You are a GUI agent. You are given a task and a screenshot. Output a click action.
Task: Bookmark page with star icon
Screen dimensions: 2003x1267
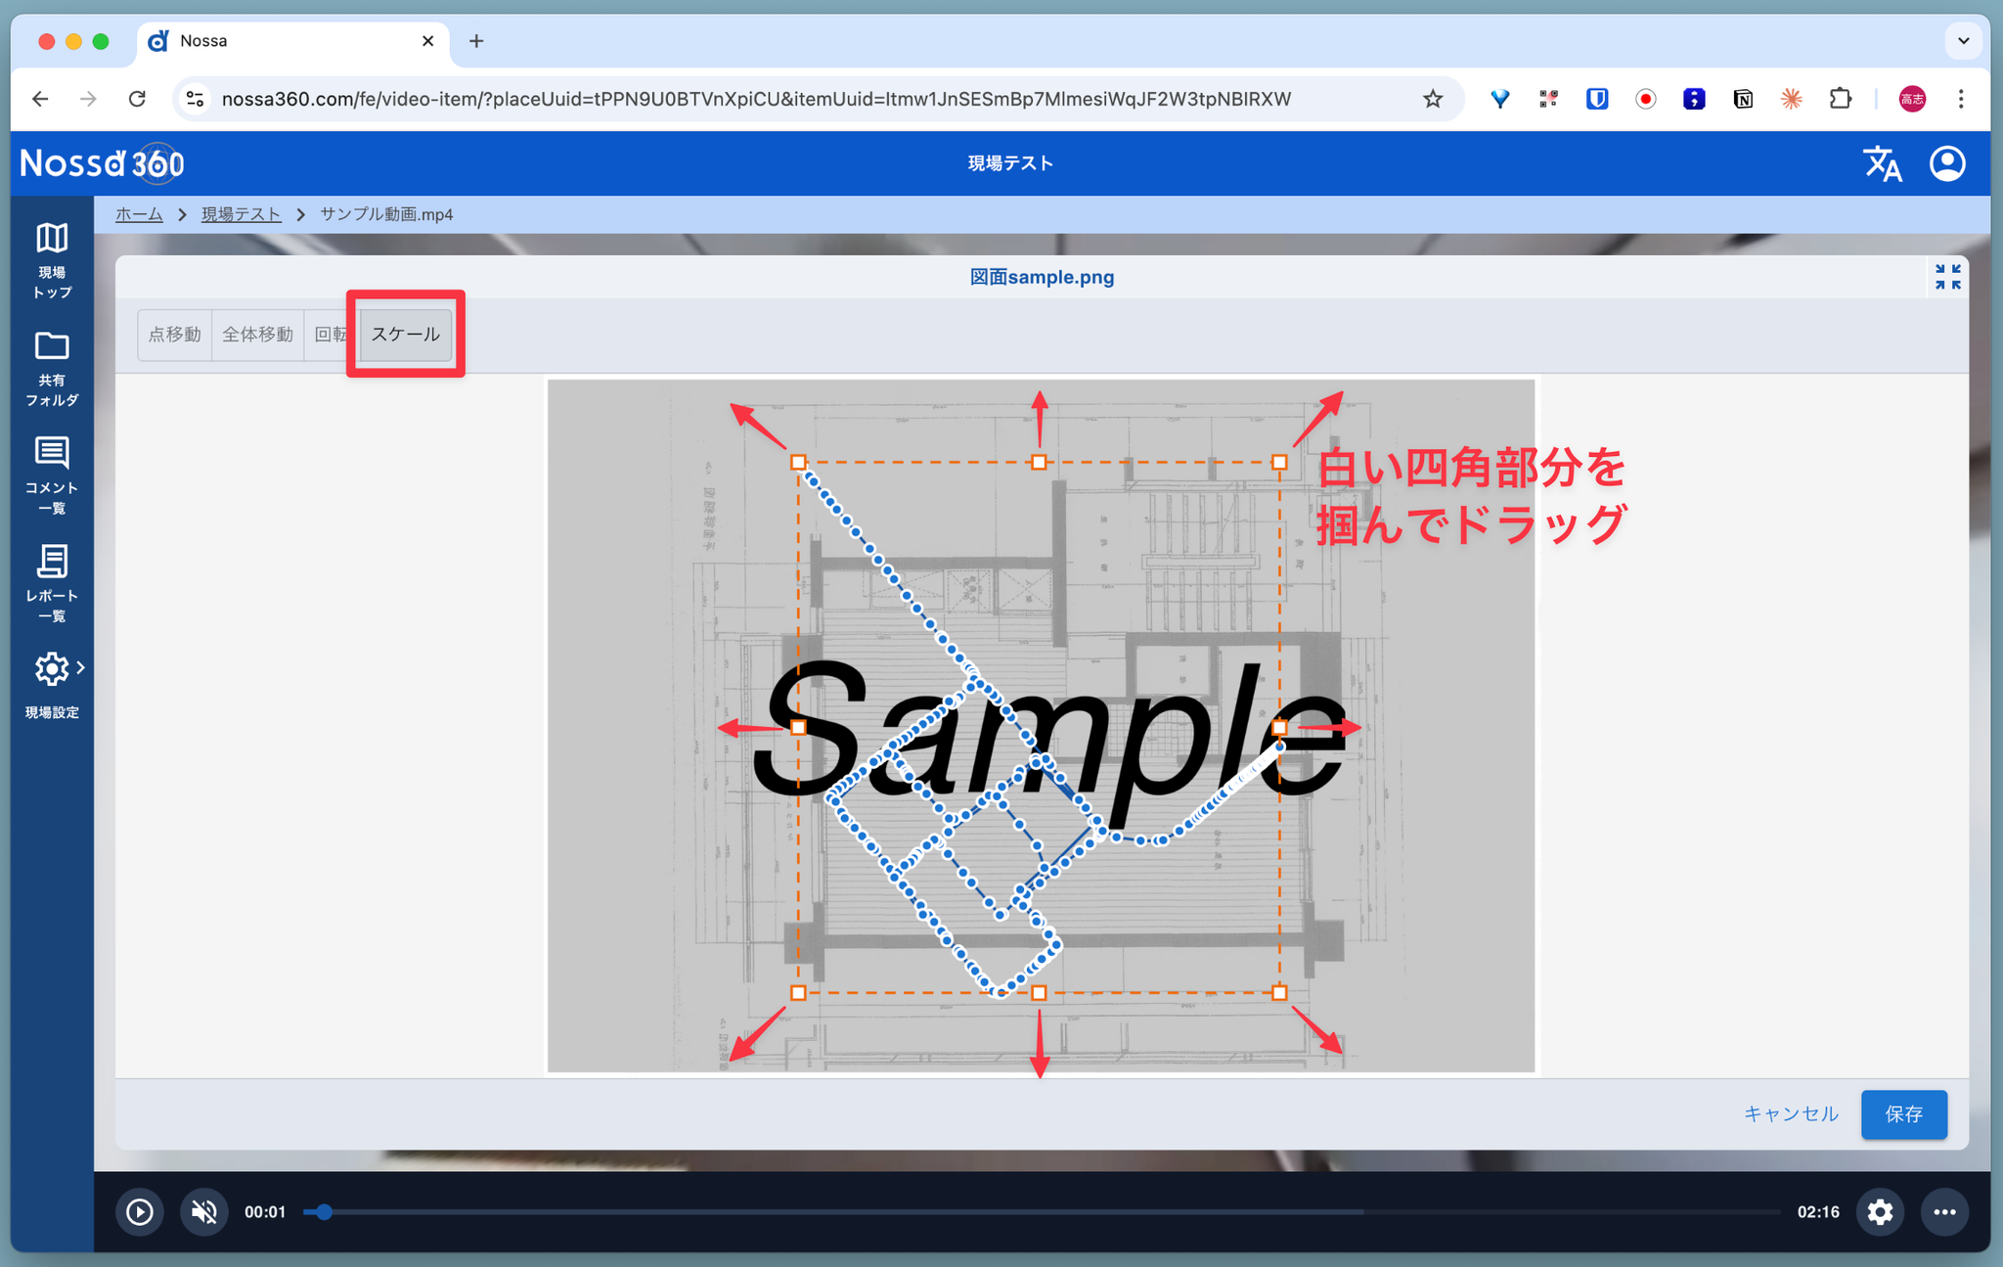(x=1432, y=99)
